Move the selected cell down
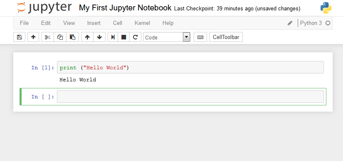 point(99,37)
